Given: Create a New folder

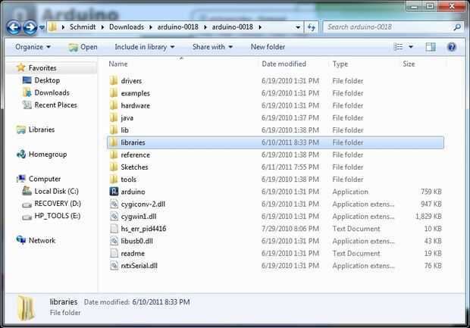Looking at the screenshot, I should 268,47.
